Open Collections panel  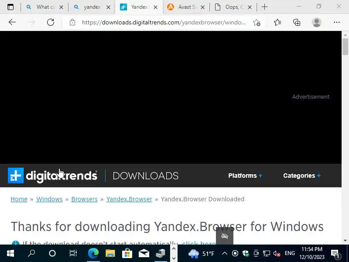[297, 22]
